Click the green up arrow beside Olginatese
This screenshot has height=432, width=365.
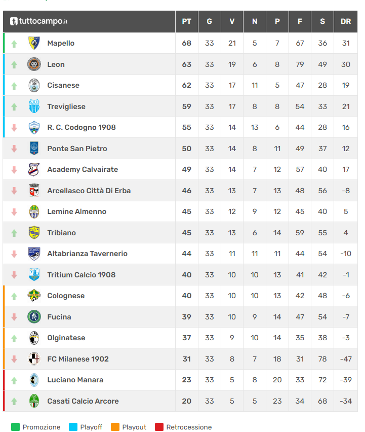(14, 338)
